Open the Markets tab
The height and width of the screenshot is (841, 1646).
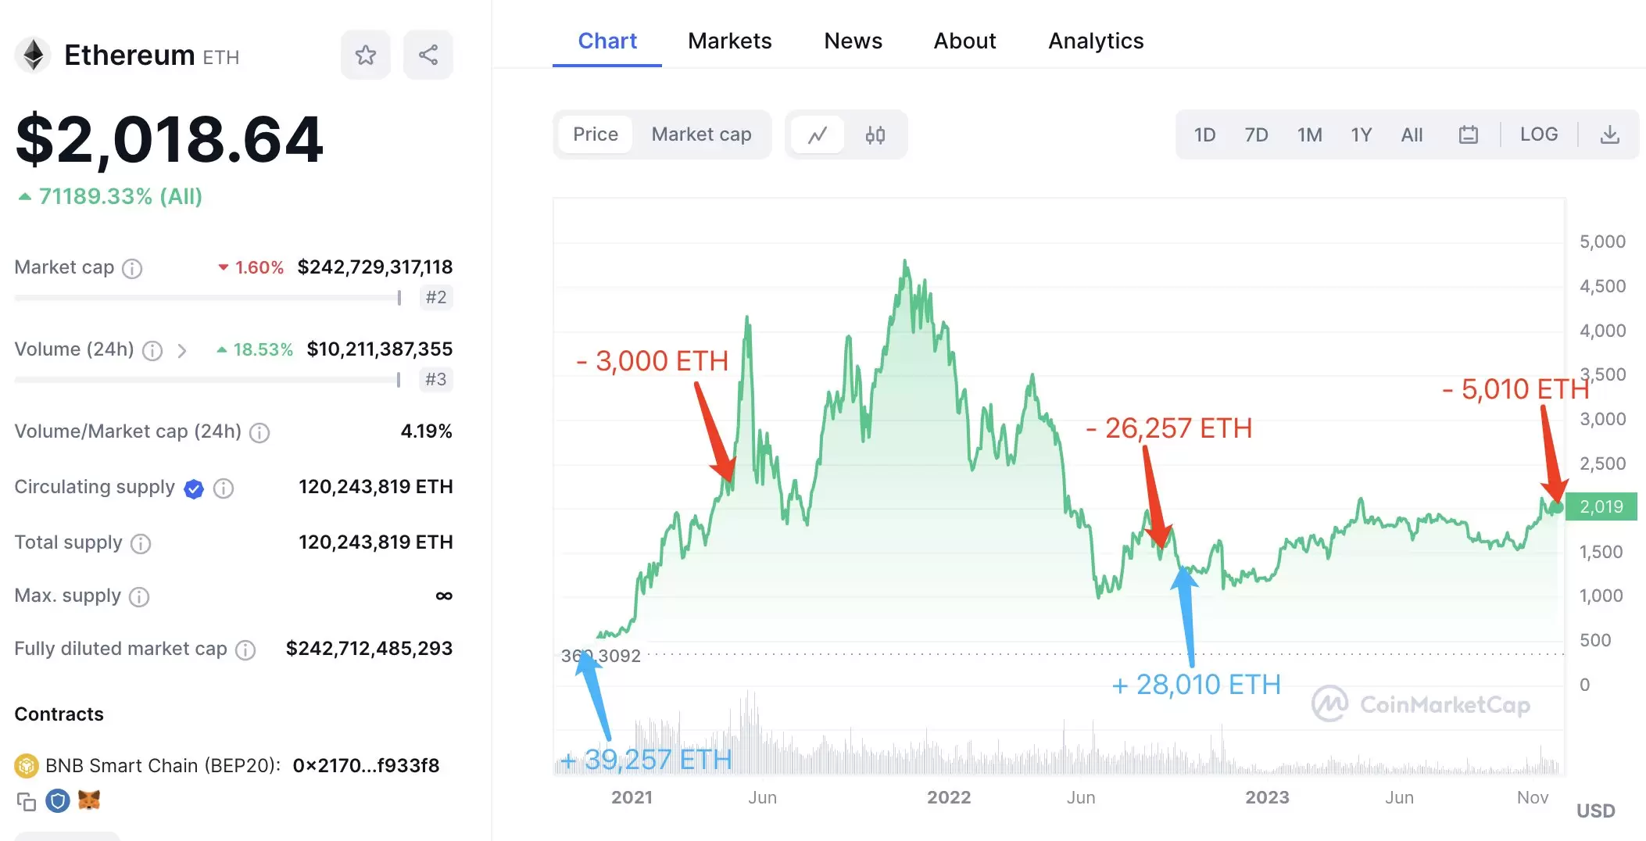(729, 41)
